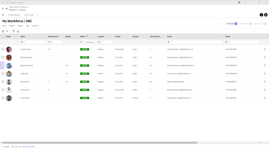Image resolution: width=269 pixels, height=149 pixels.
Task: Open the Tag menu
Action: click(27, 26)
